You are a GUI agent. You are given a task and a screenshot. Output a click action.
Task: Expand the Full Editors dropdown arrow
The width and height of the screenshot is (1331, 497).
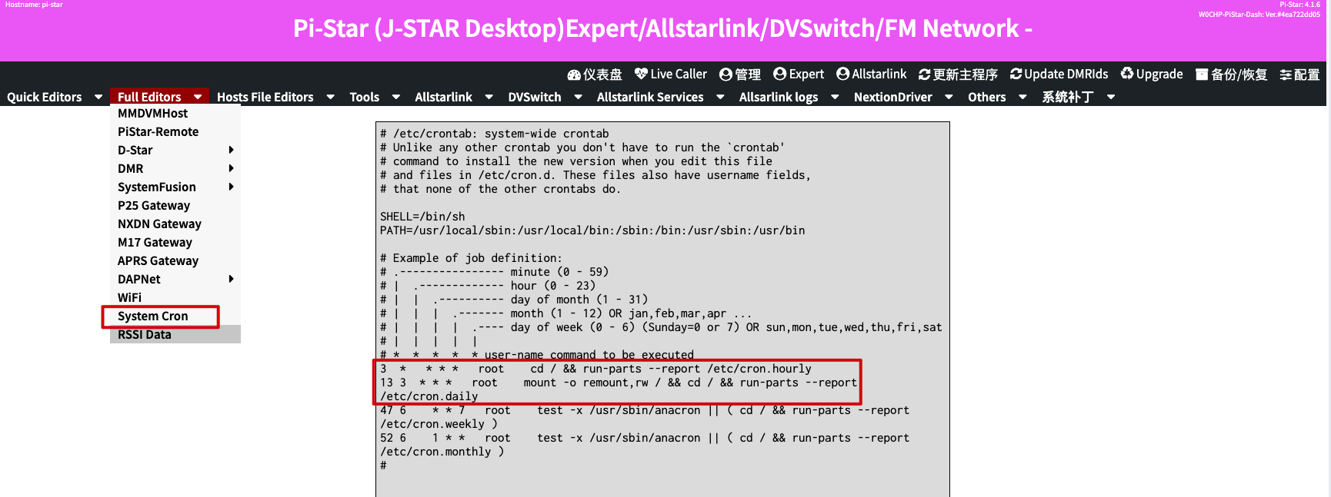click(198, 97)
